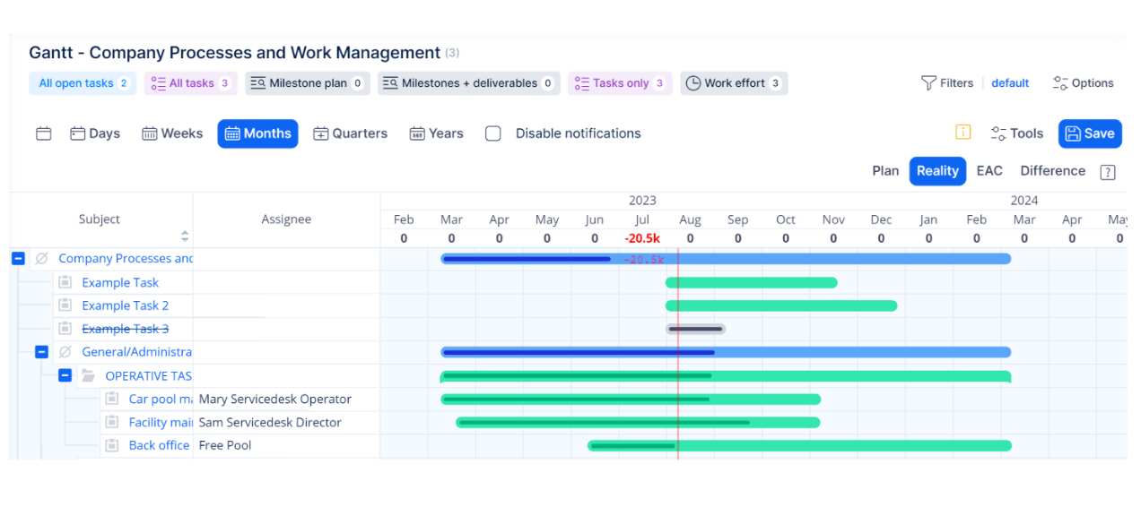Viewport: 1141px width, 507px height.
Task: Switch to Plan view mode
Action: (885, 171)
